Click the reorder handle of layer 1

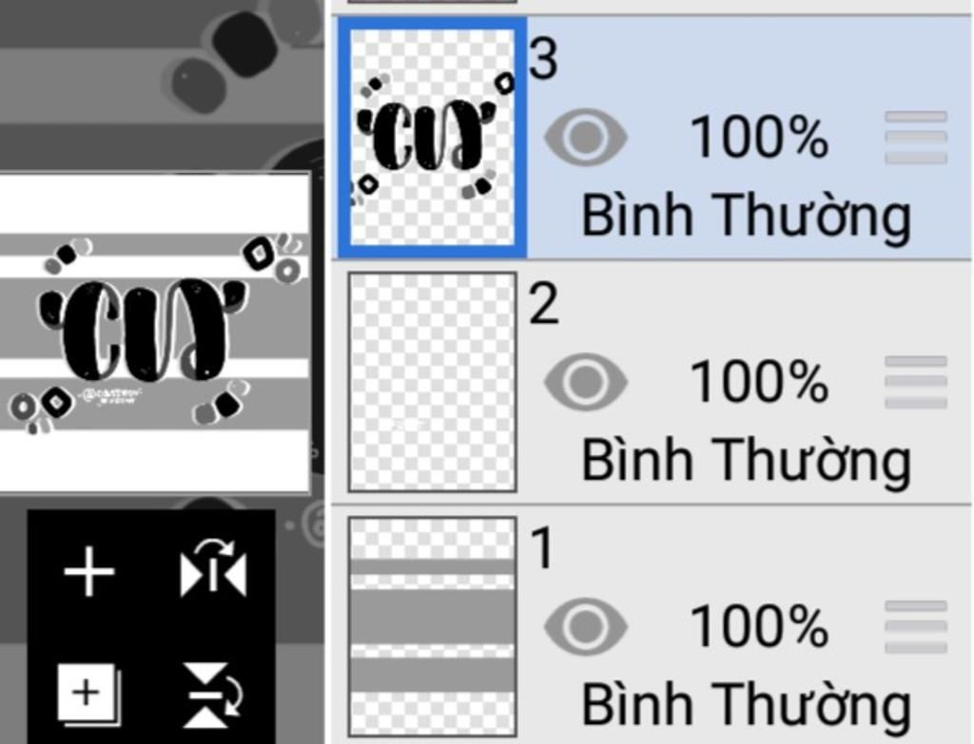[x=916, y=626]
